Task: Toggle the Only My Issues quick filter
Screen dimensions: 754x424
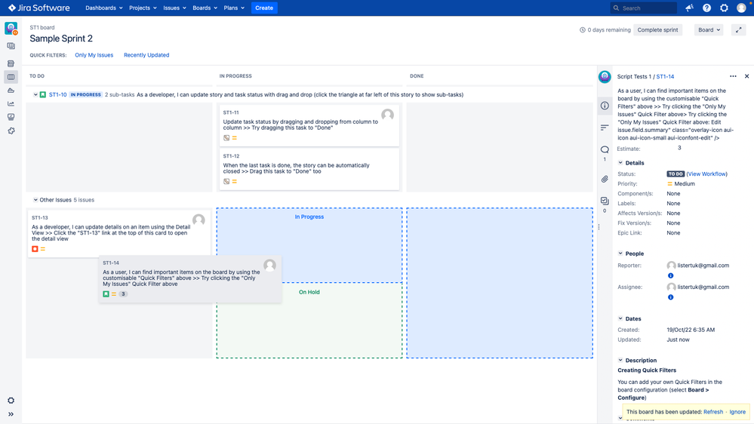Action: point(94,55)
